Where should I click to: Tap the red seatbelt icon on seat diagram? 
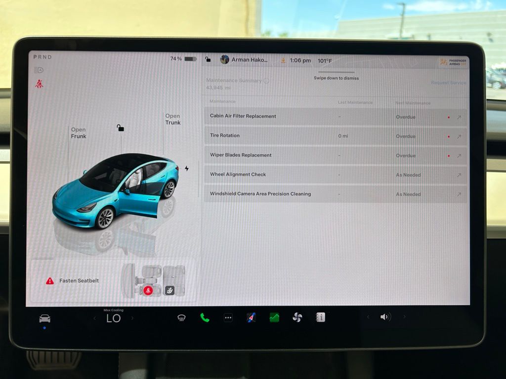point(148,290)
